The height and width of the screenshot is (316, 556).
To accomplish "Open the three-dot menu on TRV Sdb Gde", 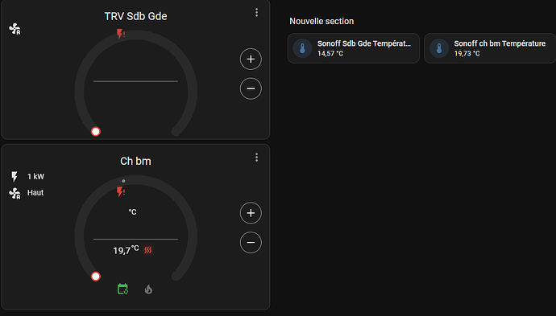I will (256, 13).
